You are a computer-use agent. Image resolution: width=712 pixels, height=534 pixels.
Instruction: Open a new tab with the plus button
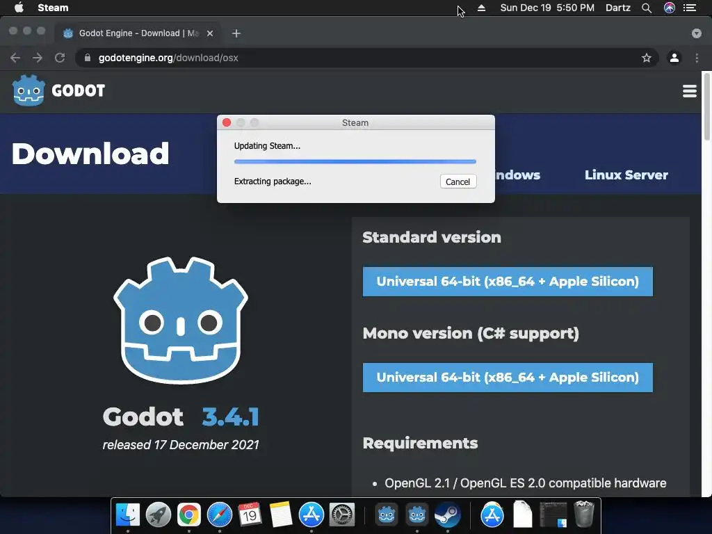tap(236, 33)
